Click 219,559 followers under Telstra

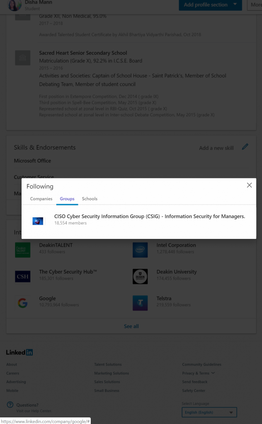174,305
